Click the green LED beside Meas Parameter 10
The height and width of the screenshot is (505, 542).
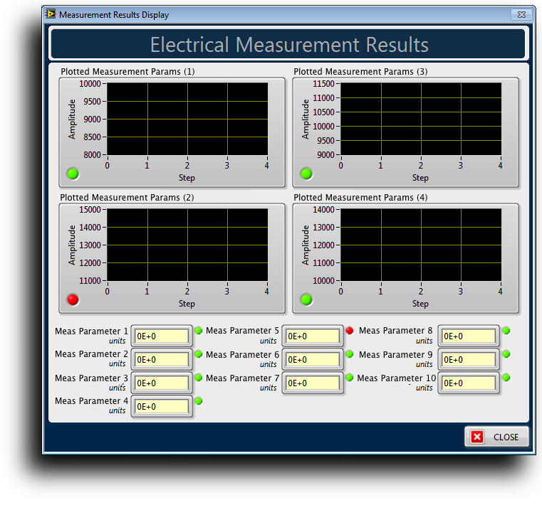pos(506,377)
